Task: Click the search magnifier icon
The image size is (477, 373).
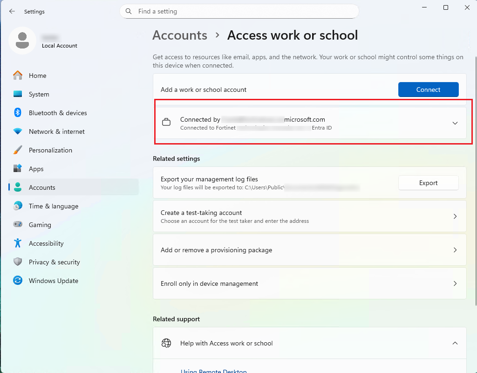Action: (129, 11)
